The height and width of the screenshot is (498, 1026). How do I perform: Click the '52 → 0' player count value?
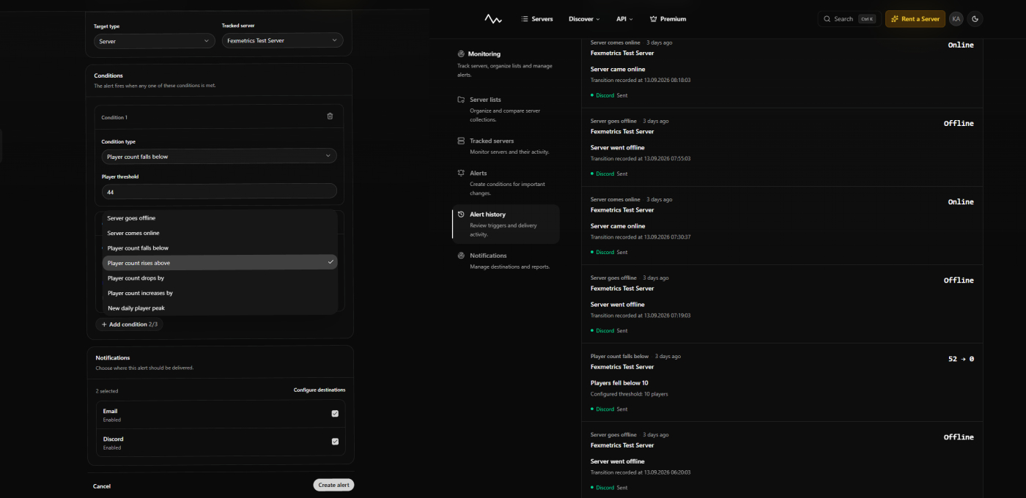pyautogui.click(x=961, y=359)
